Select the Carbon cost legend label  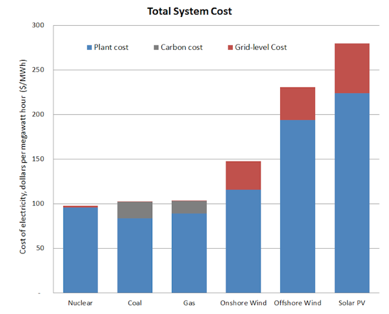[182, 47]
